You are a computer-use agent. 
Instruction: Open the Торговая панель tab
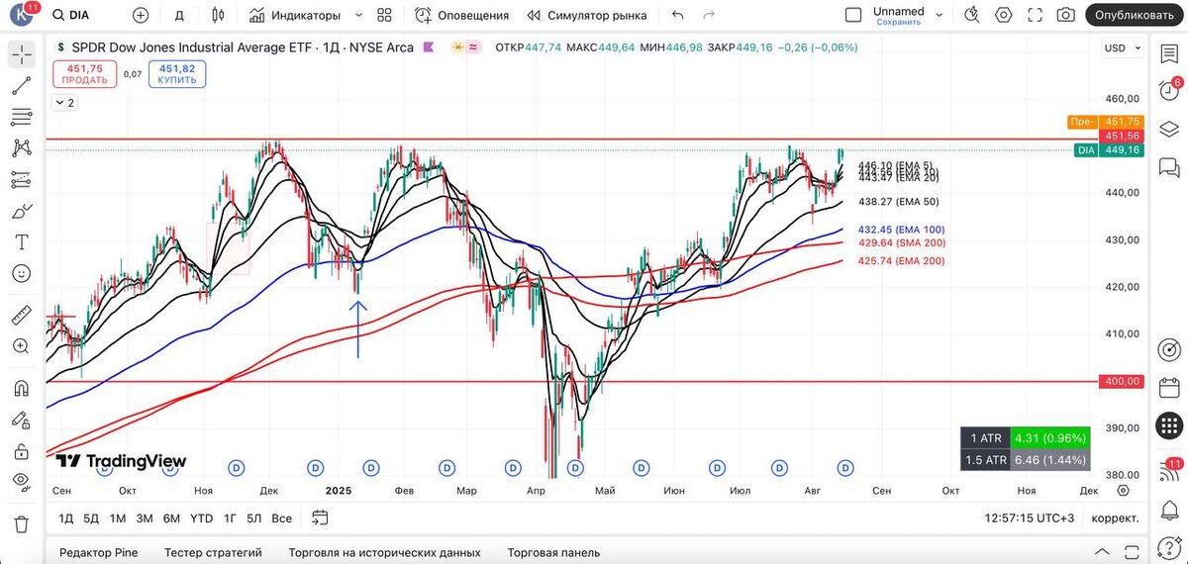553,553
